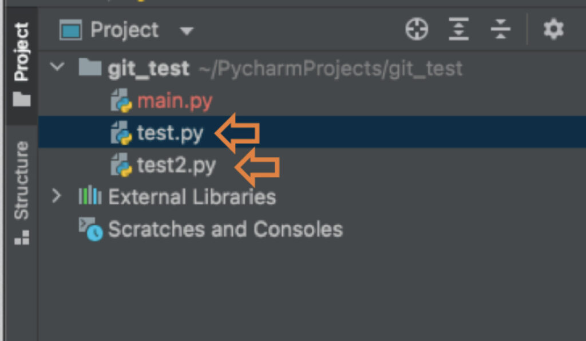Click the Python file icon beside test2.py

point(121,165)
